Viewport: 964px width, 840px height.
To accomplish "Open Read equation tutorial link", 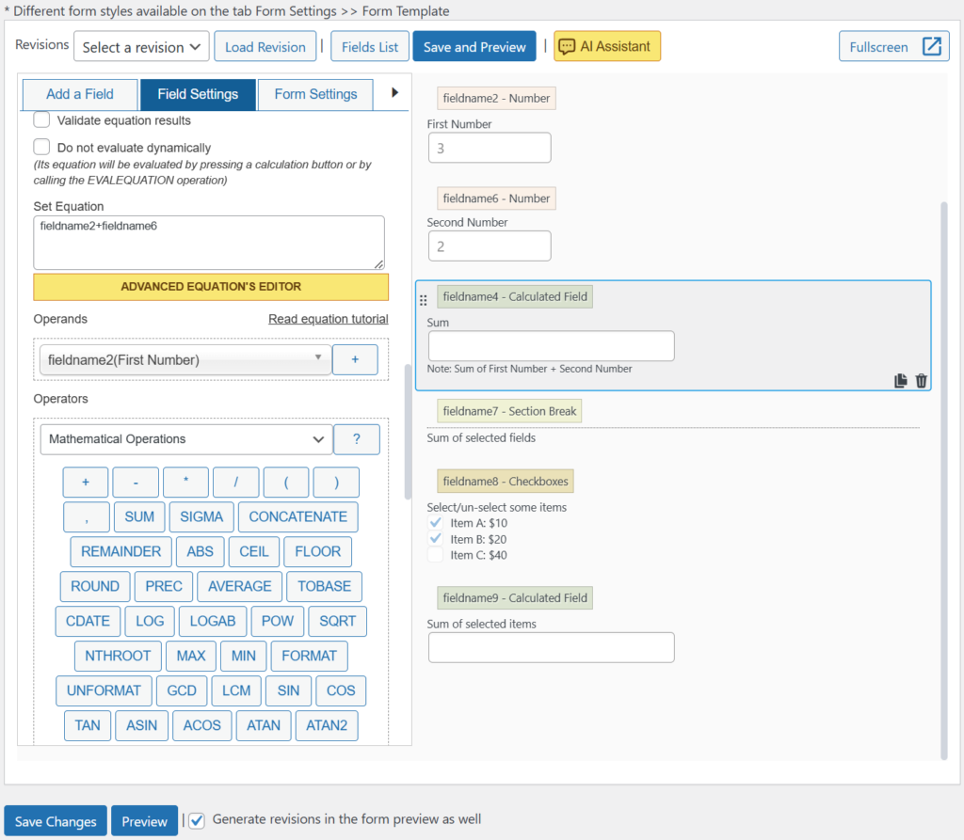I will [x=329, y=319].
